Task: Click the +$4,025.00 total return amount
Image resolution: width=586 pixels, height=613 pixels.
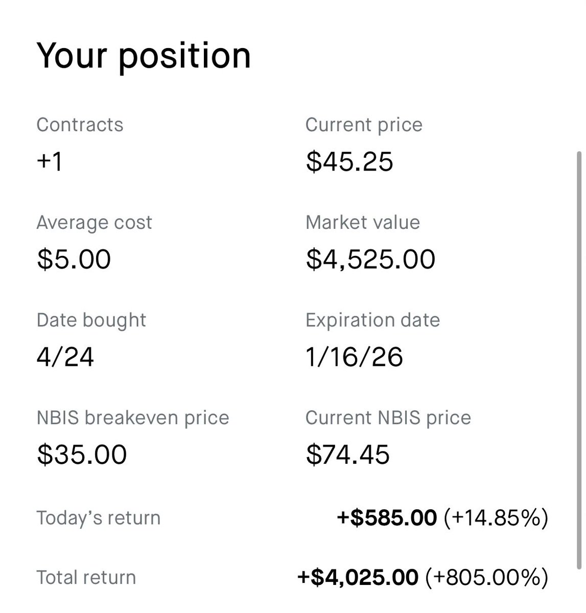Action: pos(358,577)
